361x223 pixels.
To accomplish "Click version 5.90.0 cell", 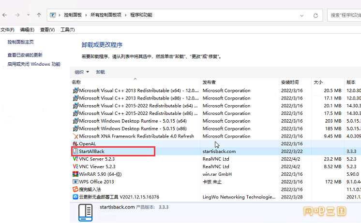I will 353,174.
